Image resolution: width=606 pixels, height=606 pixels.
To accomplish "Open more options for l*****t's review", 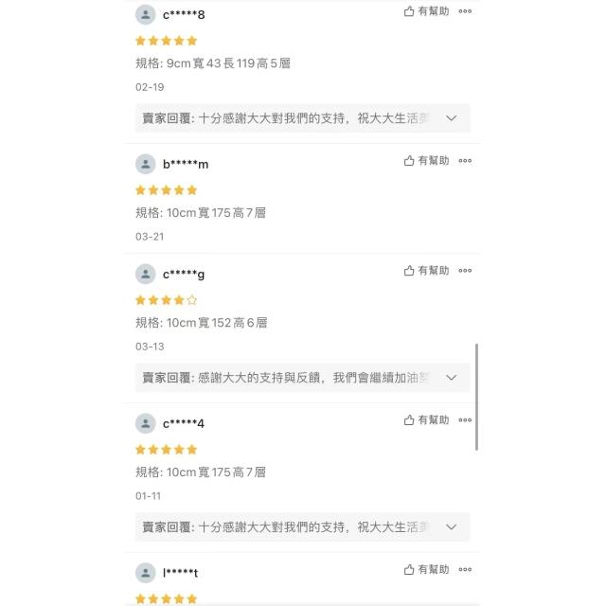I will pos(465,569).
